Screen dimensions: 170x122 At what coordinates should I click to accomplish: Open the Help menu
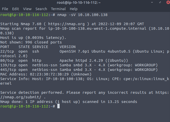[74, 9]
